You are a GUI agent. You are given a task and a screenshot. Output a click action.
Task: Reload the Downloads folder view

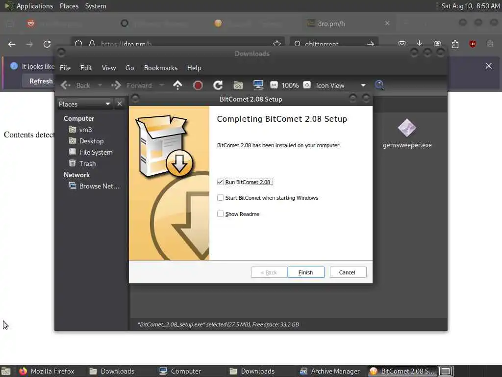(218, 85)
